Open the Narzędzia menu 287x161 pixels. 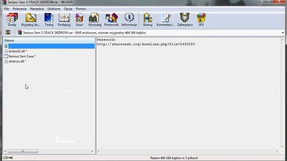click(37, 9)
